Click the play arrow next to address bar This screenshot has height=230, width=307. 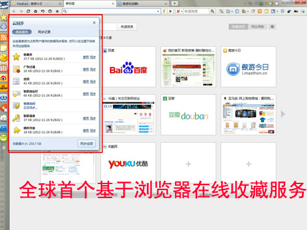click(x=171, y=11)
